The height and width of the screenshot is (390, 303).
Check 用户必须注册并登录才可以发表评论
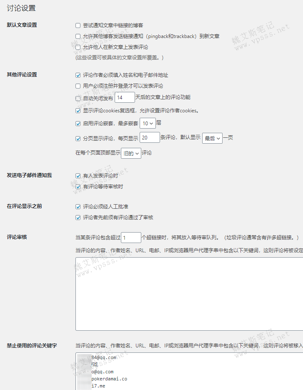click(x=78, y=86)
